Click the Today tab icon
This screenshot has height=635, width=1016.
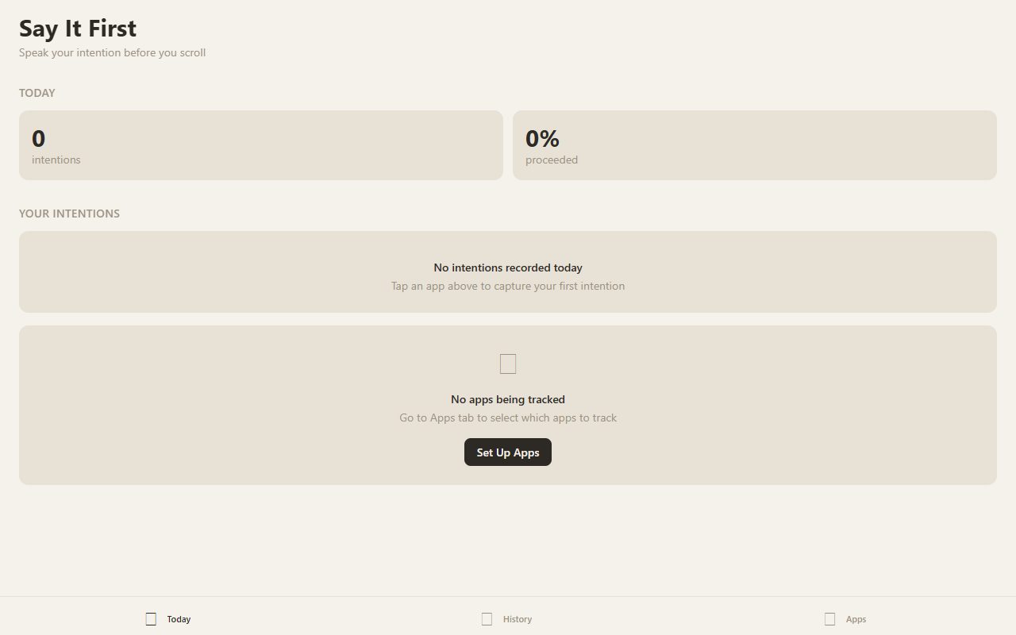tap(151, 619)
